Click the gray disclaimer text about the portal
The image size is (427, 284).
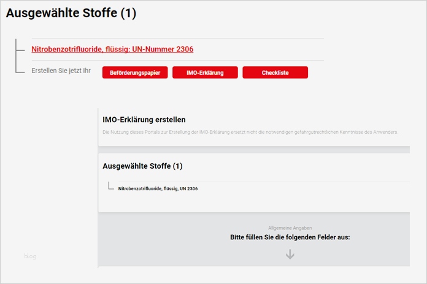[250, 132]
